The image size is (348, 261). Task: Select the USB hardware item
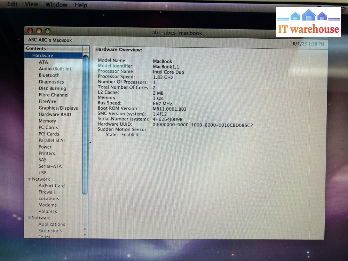[x=42, y=173]
